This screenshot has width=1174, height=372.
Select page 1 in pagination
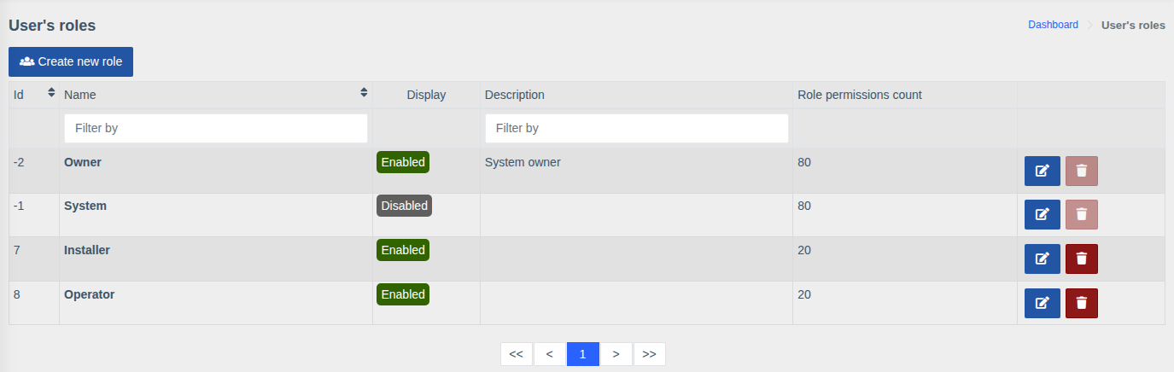coord(583,354)
